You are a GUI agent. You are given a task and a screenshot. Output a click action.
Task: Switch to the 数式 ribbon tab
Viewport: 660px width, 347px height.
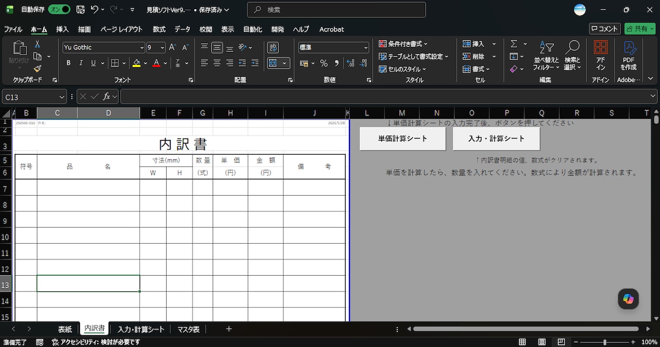[x=159, y=29]
